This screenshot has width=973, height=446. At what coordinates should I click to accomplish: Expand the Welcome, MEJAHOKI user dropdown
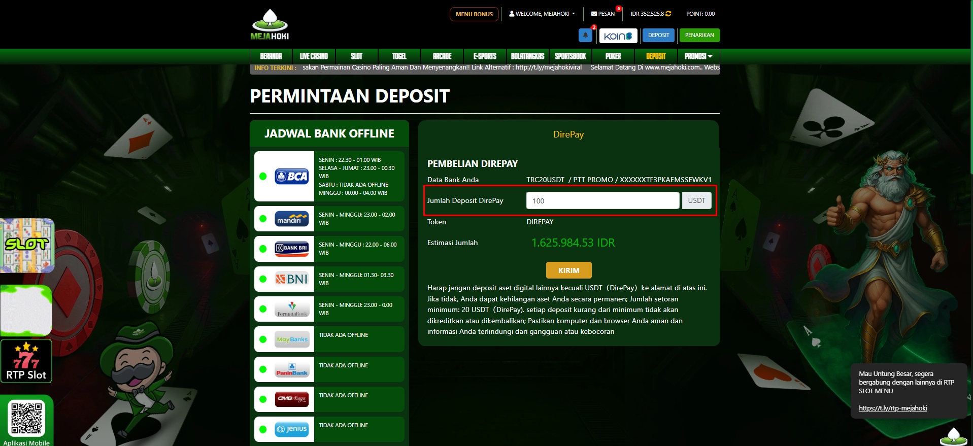tap(542, 14)
